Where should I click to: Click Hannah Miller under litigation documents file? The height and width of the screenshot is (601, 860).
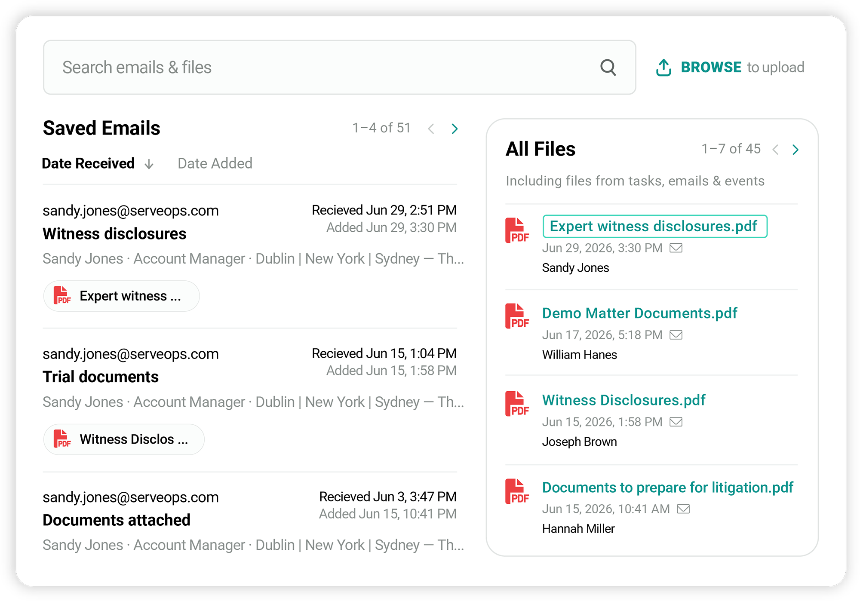578,529
